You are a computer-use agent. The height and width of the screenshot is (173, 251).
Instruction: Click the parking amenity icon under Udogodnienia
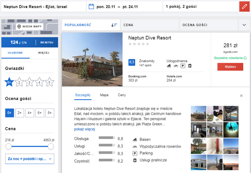(x=183, y=66)
